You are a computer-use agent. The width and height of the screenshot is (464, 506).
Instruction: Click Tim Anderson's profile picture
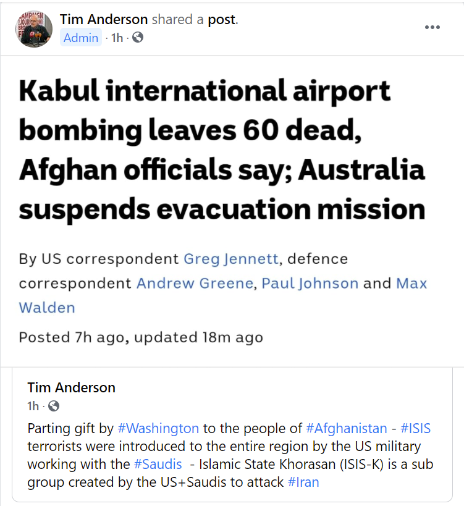pos(34,28)
